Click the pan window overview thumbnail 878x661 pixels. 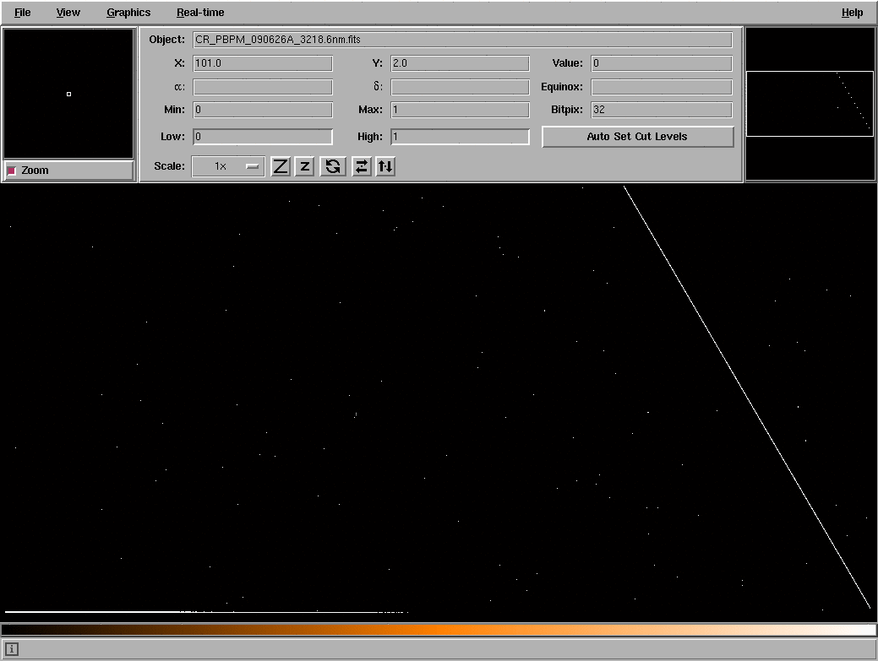pos(810,104)
